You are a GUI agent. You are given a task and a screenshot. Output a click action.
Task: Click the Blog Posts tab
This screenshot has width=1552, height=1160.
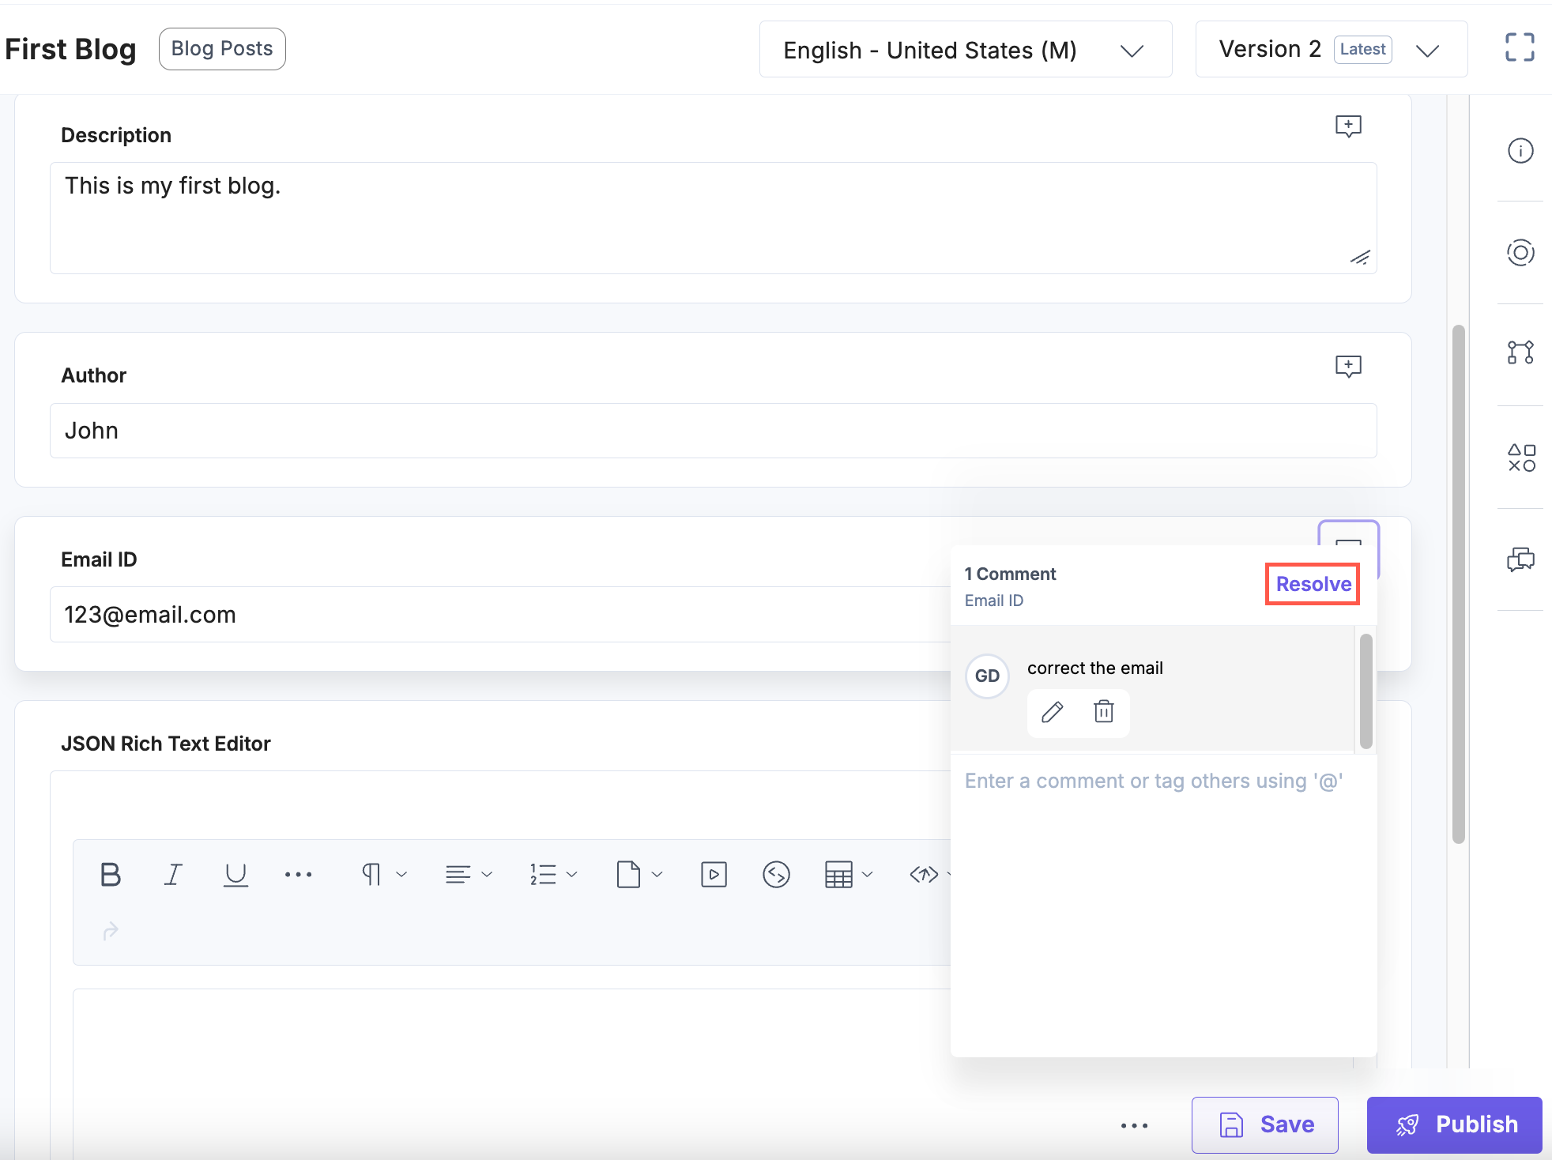point(220,49)
